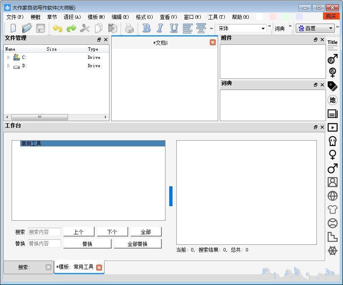The height and width of the screenshot is (285, 343).
Task: Click the New document icon
Action: (13, 28)
